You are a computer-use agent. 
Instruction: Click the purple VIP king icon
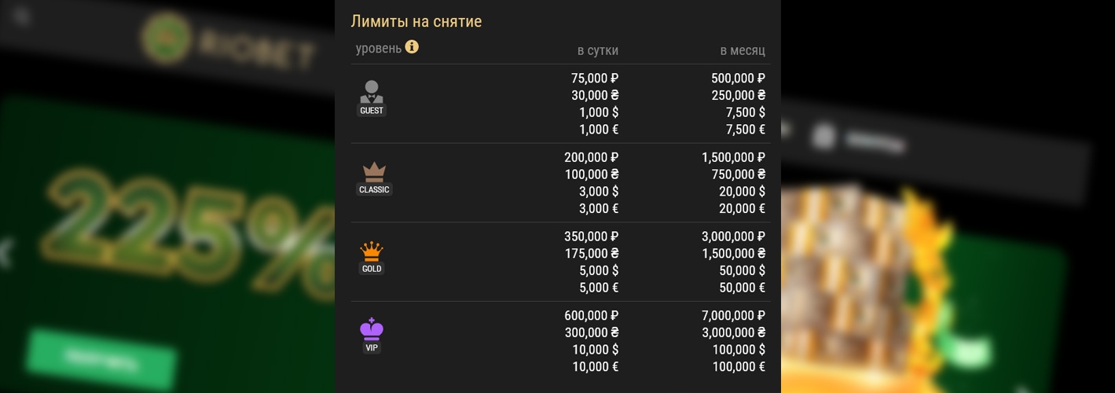372,329
